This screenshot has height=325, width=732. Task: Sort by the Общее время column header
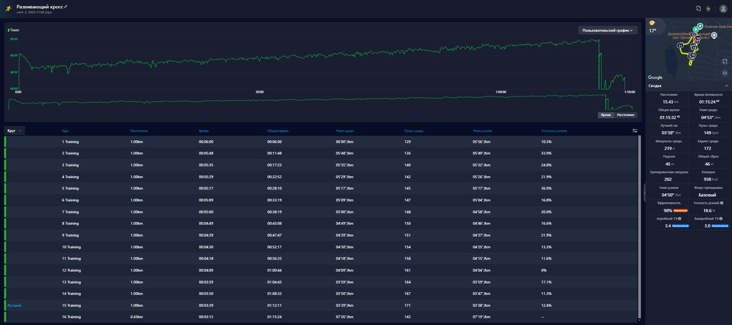[278, 130]
